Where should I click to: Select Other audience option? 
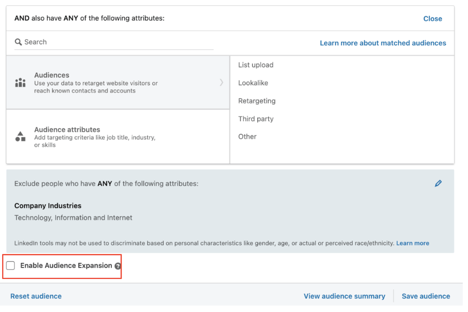[x=247, y=137]
